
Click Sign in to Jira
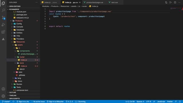[x=23, y=102]
